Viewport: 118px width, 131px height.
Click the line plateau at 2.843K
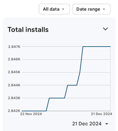click(x=57, y=98)
